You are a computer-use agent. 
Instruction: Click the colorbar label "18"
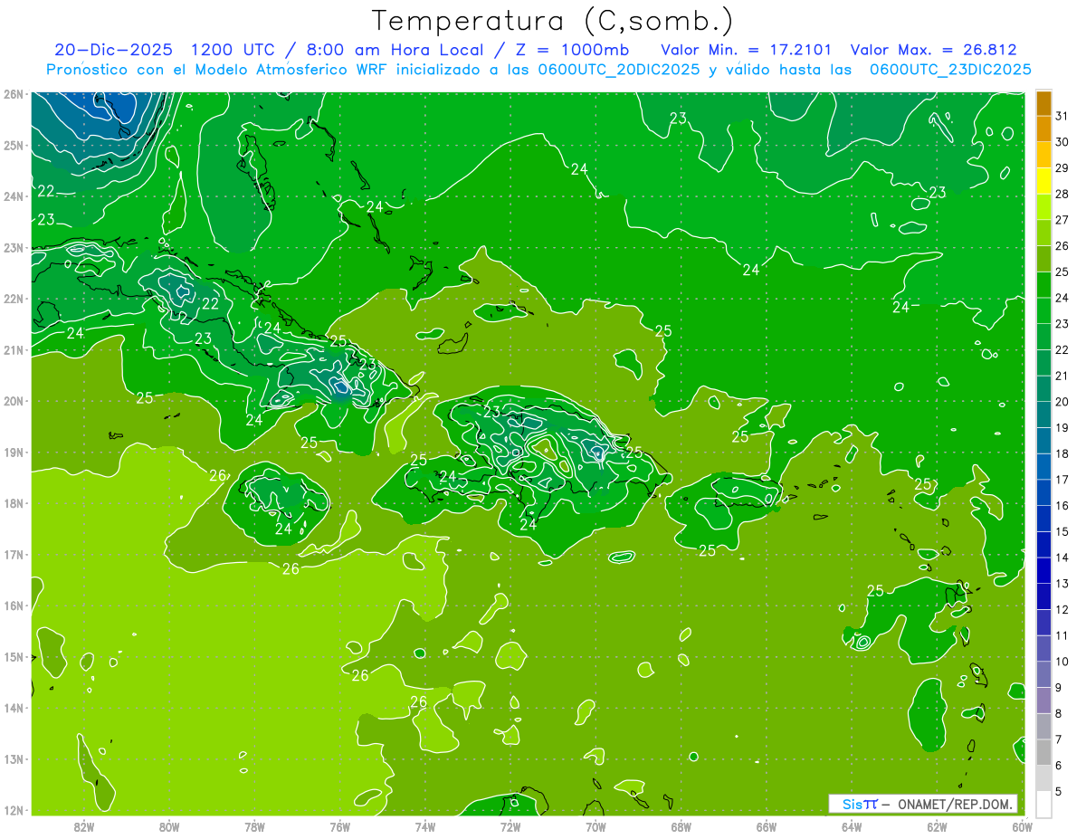[x=1062, y=453]
